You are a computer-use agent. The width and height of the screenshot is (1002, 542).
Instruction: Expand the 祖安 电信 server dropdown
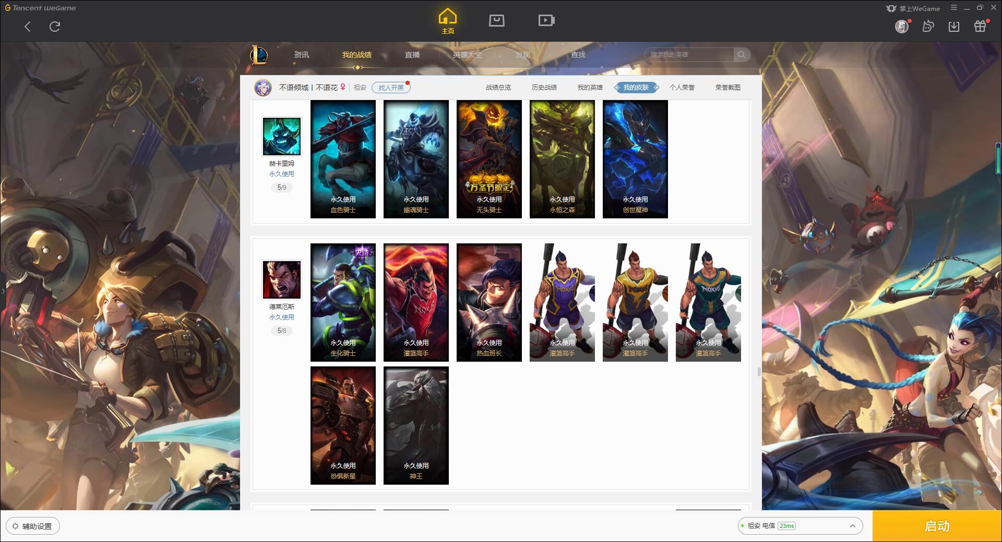coord(800,526)
